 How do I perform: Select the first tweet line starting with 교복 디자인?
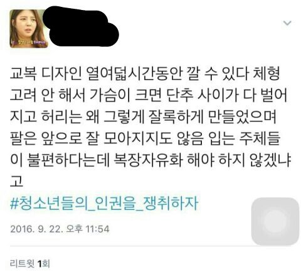click(145, 73)
